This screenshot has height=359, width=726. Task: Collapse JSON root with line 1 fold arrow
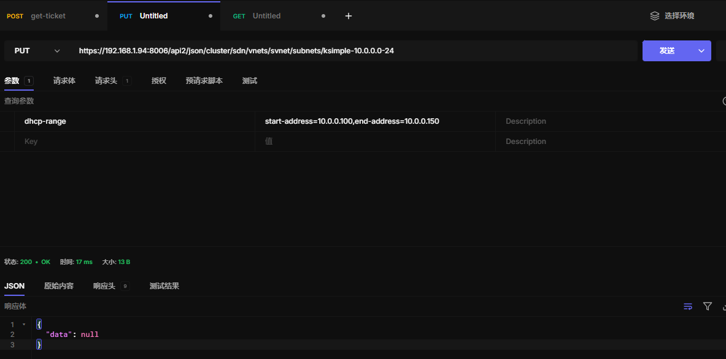coord(24,324)
